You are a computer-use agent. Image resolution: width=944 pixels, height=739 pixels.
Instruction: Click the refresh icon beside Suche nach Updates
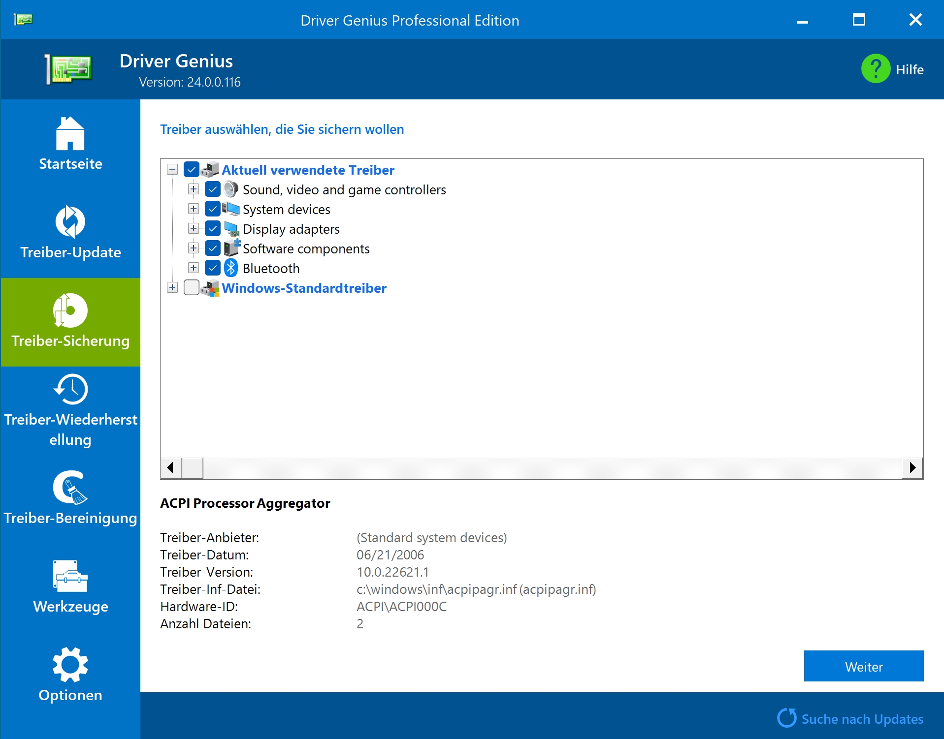(x=787, y=718)
